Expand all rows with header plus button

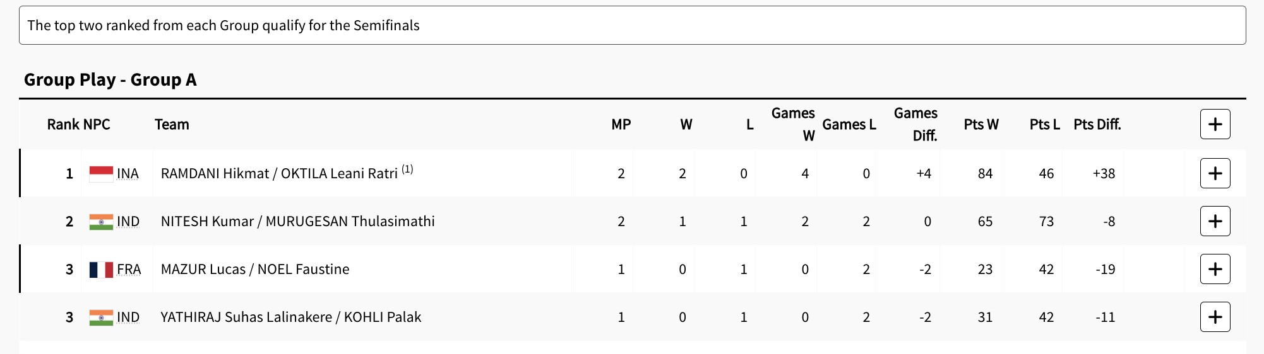(1215, 124)
